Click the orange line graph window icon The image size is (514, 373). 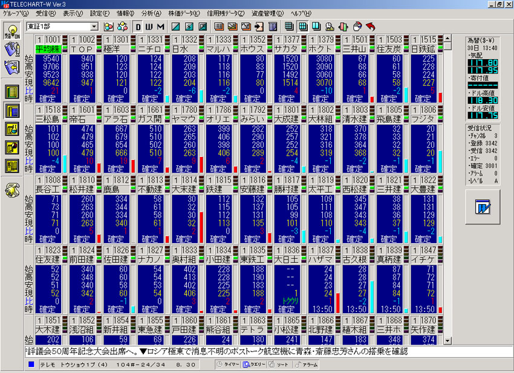[246, 27]
